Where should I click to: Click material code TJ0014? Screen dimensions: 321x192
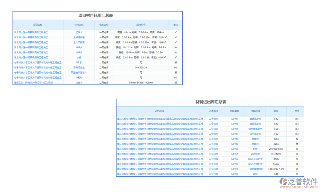234,119
